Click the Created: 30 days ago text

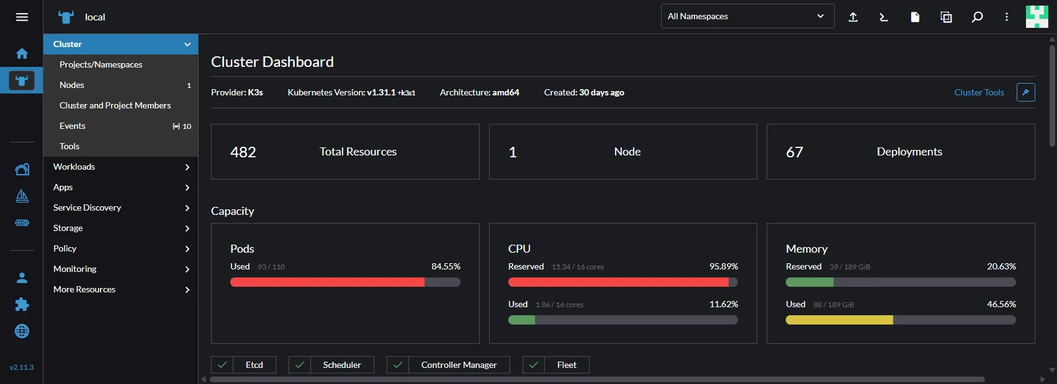tap(584, 92)
